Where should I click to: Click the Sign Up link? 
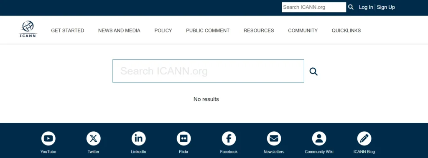click(386, 8)
